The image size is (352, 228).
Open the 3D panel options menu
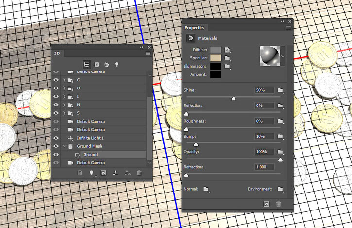pos(148,53)
